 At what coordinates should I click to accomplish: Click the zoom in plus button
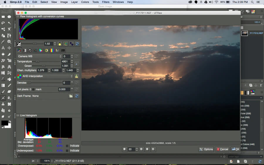tap(141, 149)
